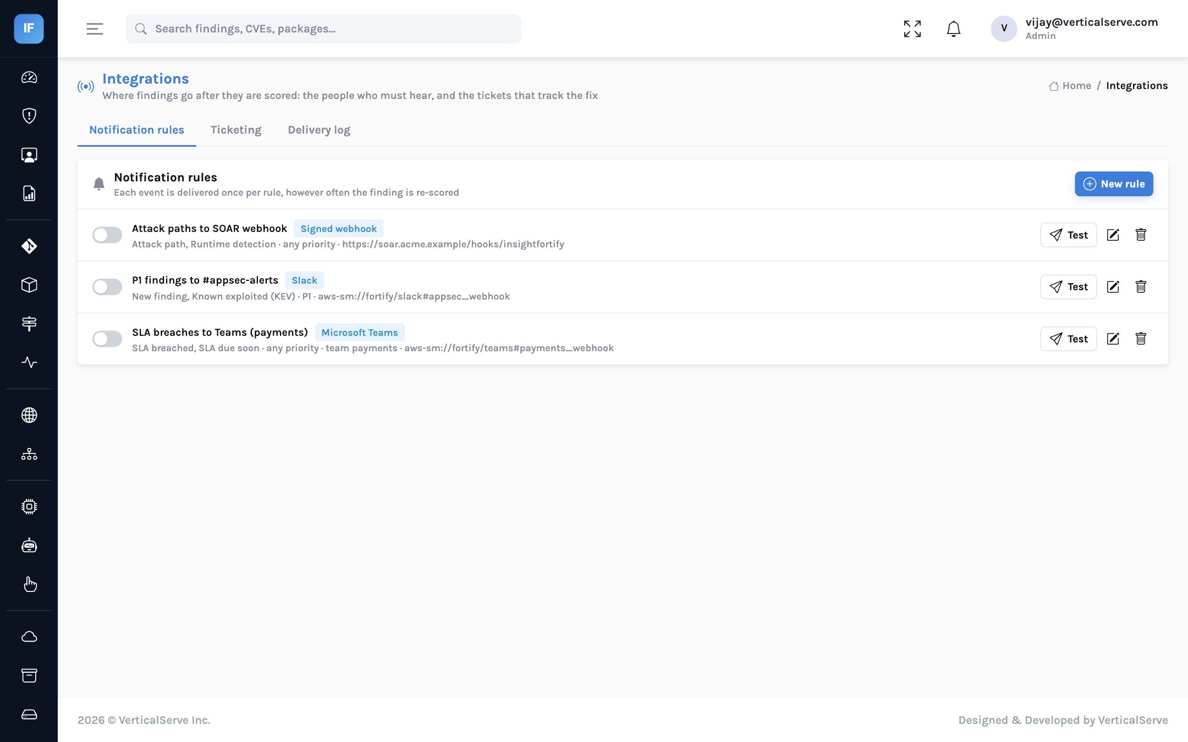1188x742 pixels.
Task: Open the archive box sidebar icon
Action: tap(29, 675)
